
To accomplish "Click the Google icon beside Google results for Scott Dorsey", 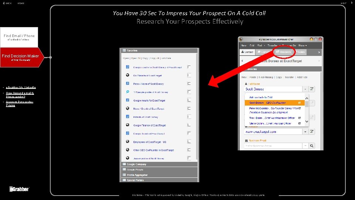I will [128, 67].
